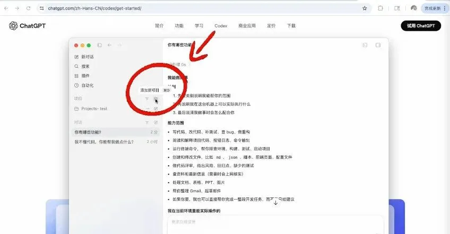The image size is (450, 234).
Task: Open the Codex nav item
Action: tap(221, 26)
